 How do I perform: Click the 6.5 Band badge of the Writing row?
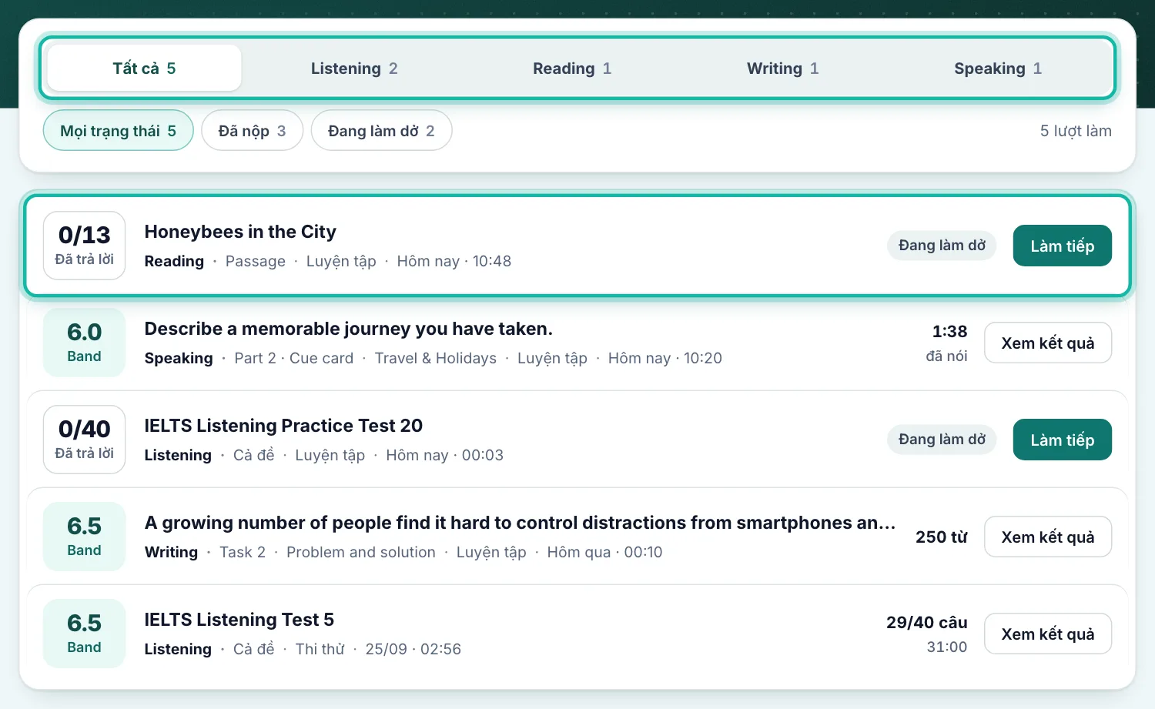click(84, 537)
